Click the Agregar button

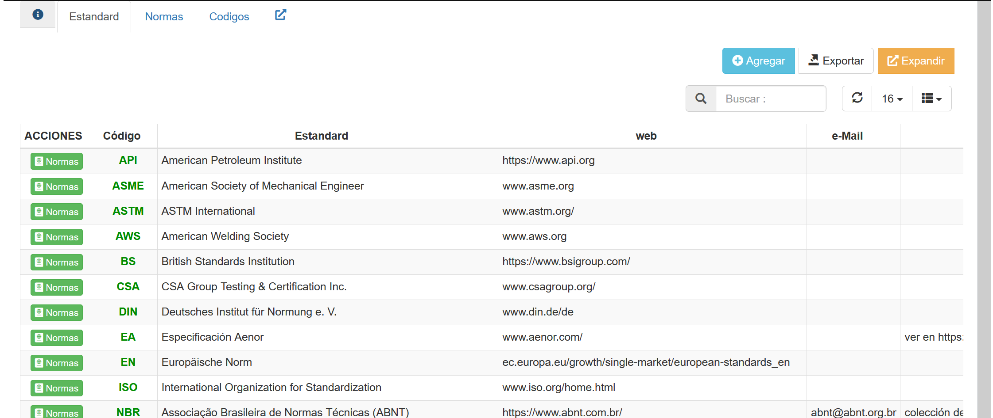pyautogui.click(x=758, y=61)
